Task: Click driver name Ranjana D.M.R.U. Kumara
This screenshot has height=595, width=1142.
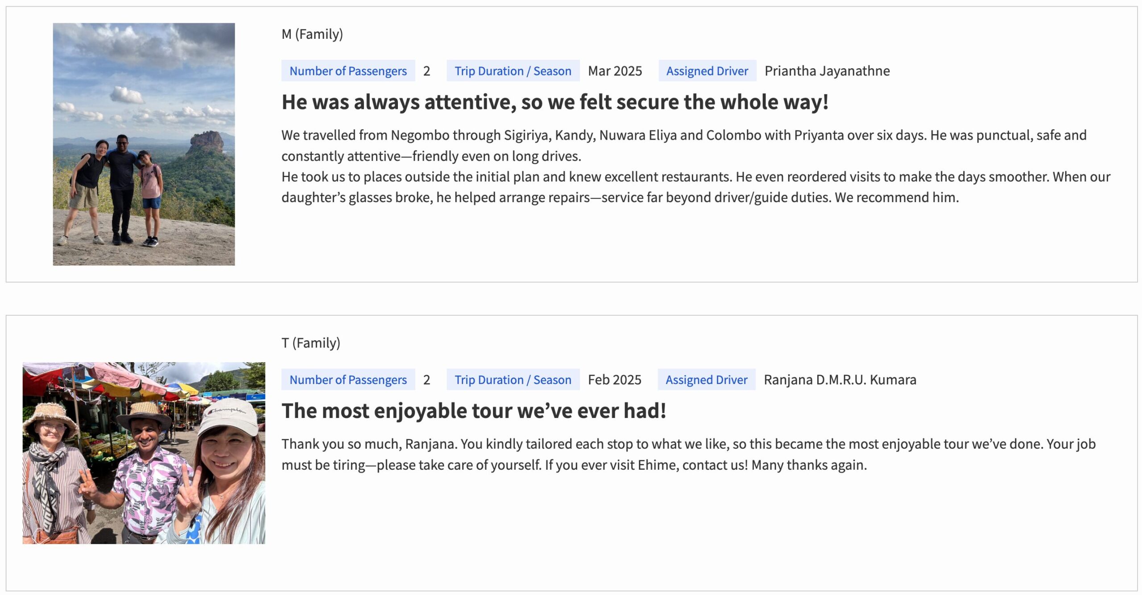Action: [840, 380]
